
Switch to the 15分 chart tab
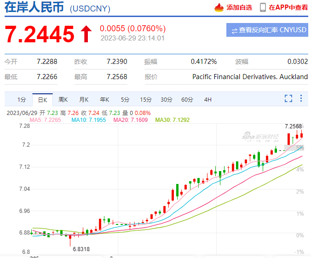[x=146, y=99]
